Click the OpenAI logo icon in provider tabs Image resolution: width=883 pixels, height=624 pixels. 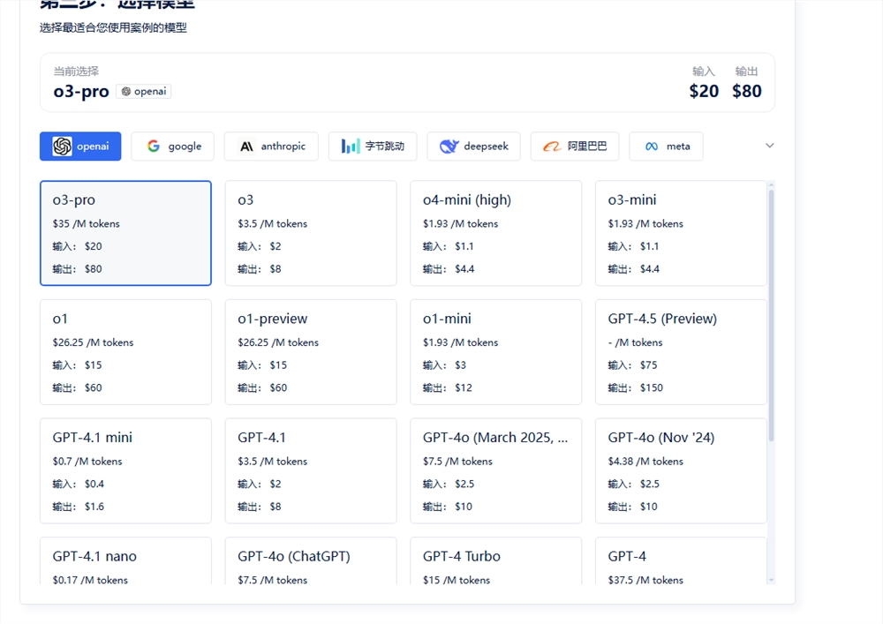(x=62, y=147)
